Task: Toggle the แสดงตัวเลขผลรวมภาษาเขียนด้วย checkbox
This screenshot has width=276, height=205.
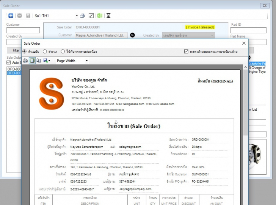Action: coord(186,52)
